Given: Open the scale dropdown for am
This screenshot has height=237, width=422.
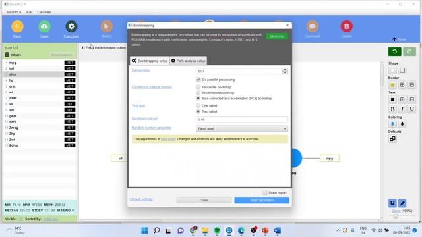Looking at the screenshot, I should [x=70, y=110].
